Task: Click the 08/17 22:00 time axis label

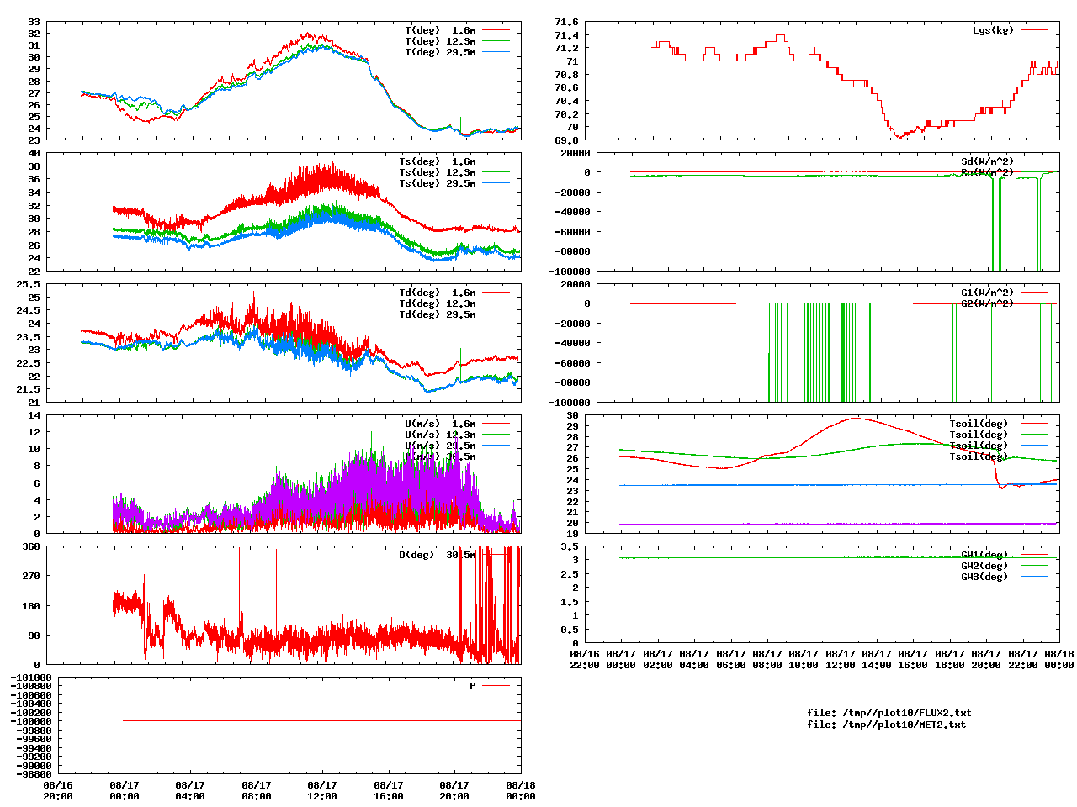Action: pyautogui.click(x=1023, y=659)
